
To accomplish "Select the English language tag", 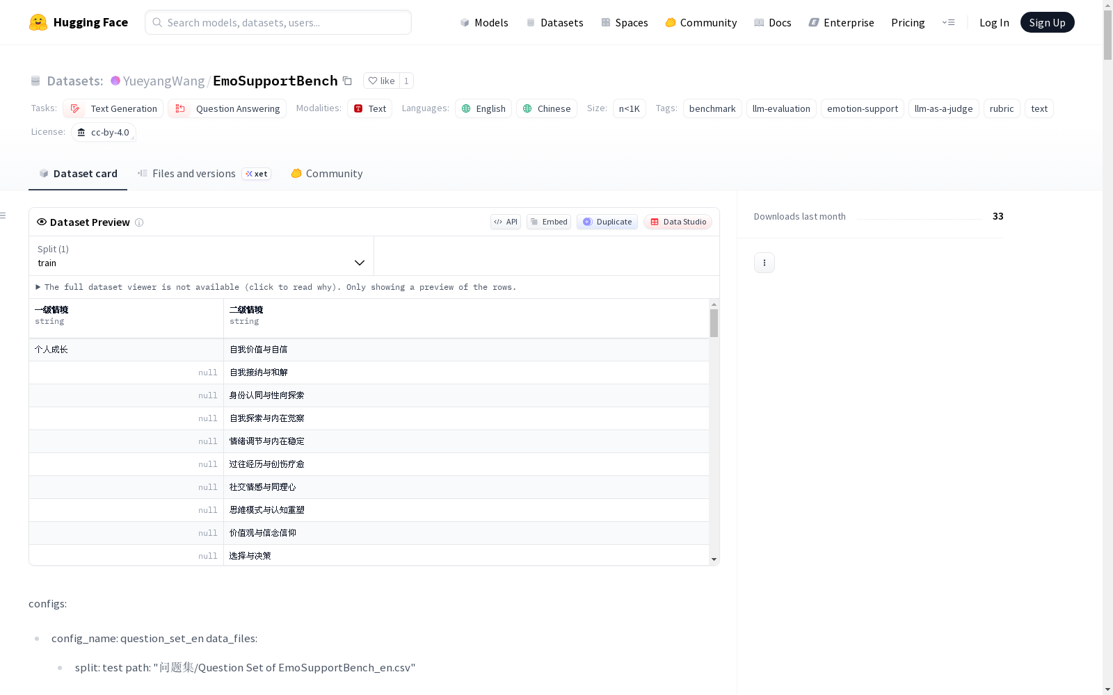I will pos(483,108).
